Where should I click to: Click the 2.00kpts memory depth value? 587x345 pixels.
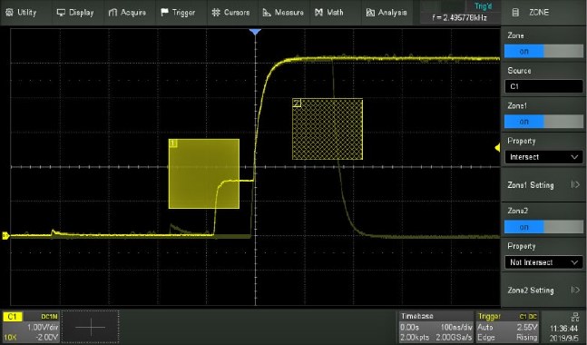[x=415, y=338]
